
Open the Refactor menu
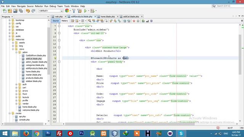(x=39, y=6)
